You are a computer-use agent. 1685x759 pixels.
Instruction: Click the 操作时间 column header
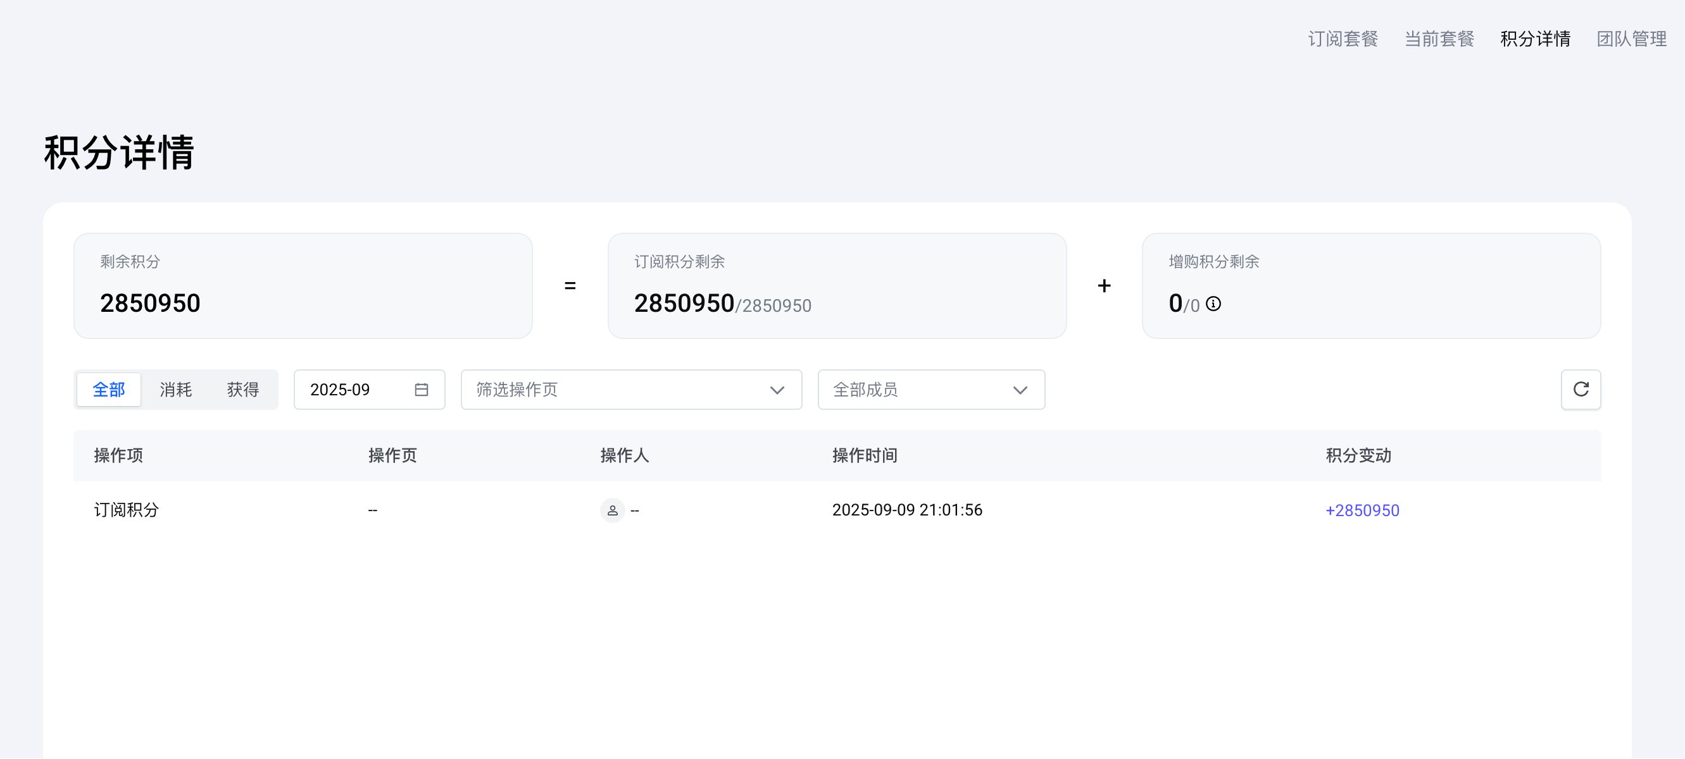(864, 455)
